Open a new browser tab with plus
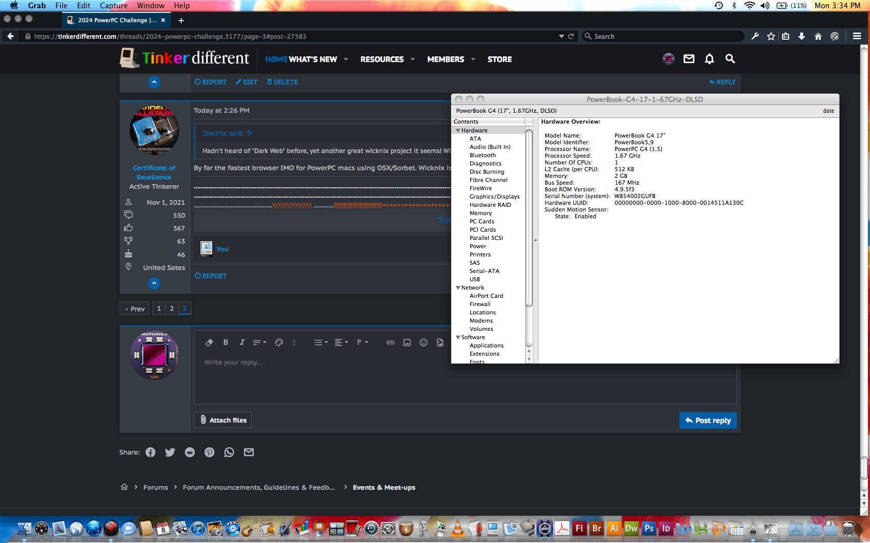This screenshot has width=870, height=543. (x=181, y=20)
